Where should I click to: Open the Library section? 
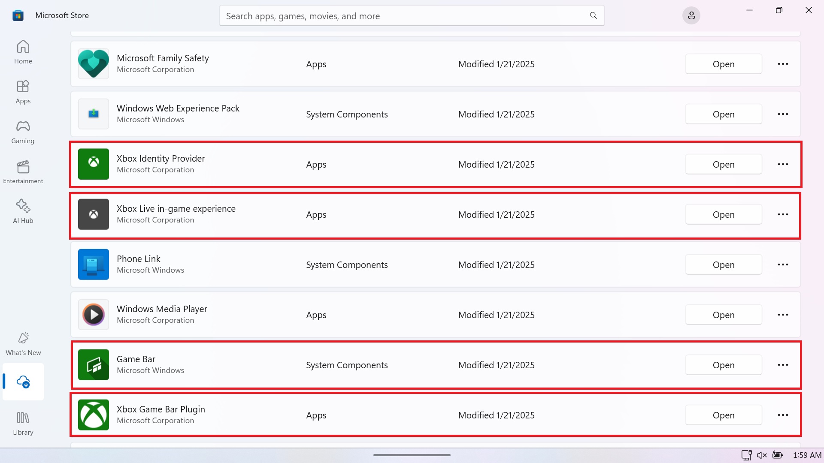[23, 423]
